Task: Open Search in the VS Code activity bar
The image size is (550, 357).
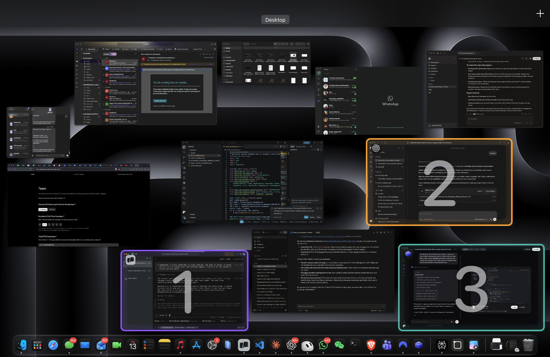Action: pyautogui.click(x=184, y=152)
